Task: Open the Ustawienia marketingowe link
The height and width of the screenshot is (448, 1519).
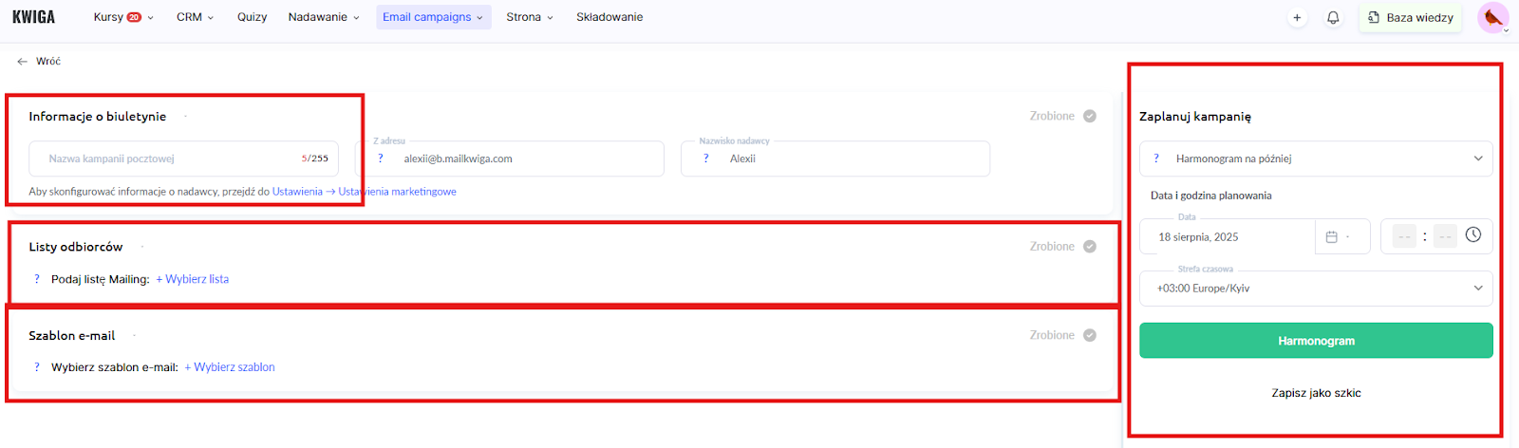Action: 397,192
